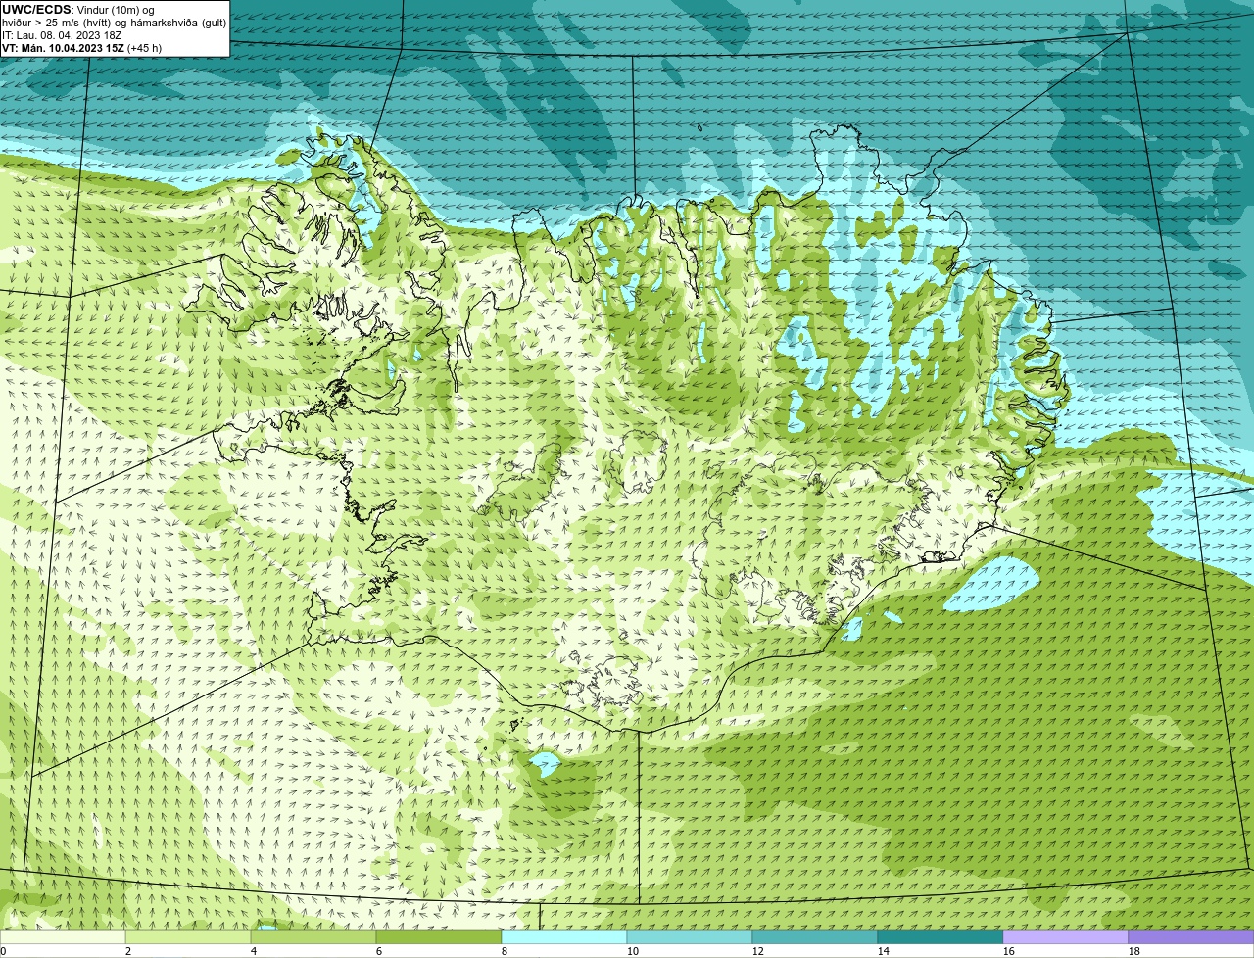Click the 16–18 m/s lavender legend swatch
Image resolution: width=1254 pixels, height=958 pixels.
coord(1066,936)
